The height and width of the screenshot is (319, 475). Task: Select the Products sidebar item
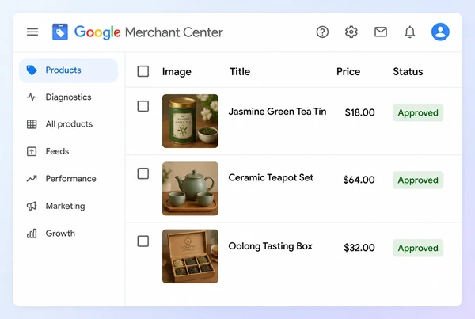coord(68,70)
